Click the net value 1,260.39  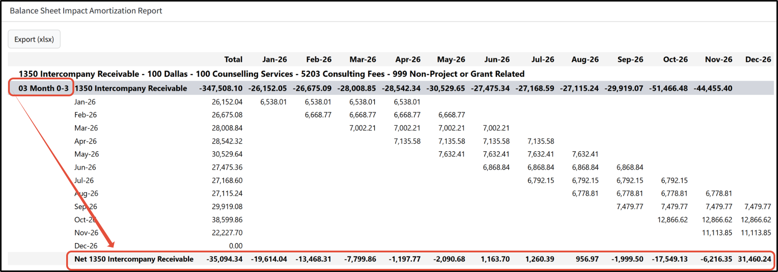coord(540,259)
